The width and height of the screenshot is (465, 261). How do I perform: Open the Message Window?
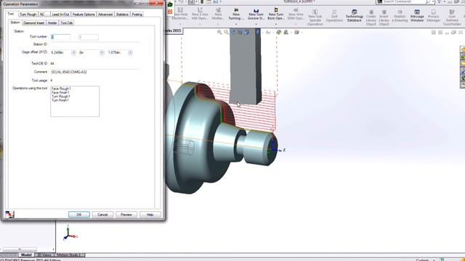[x=417, y=16]
